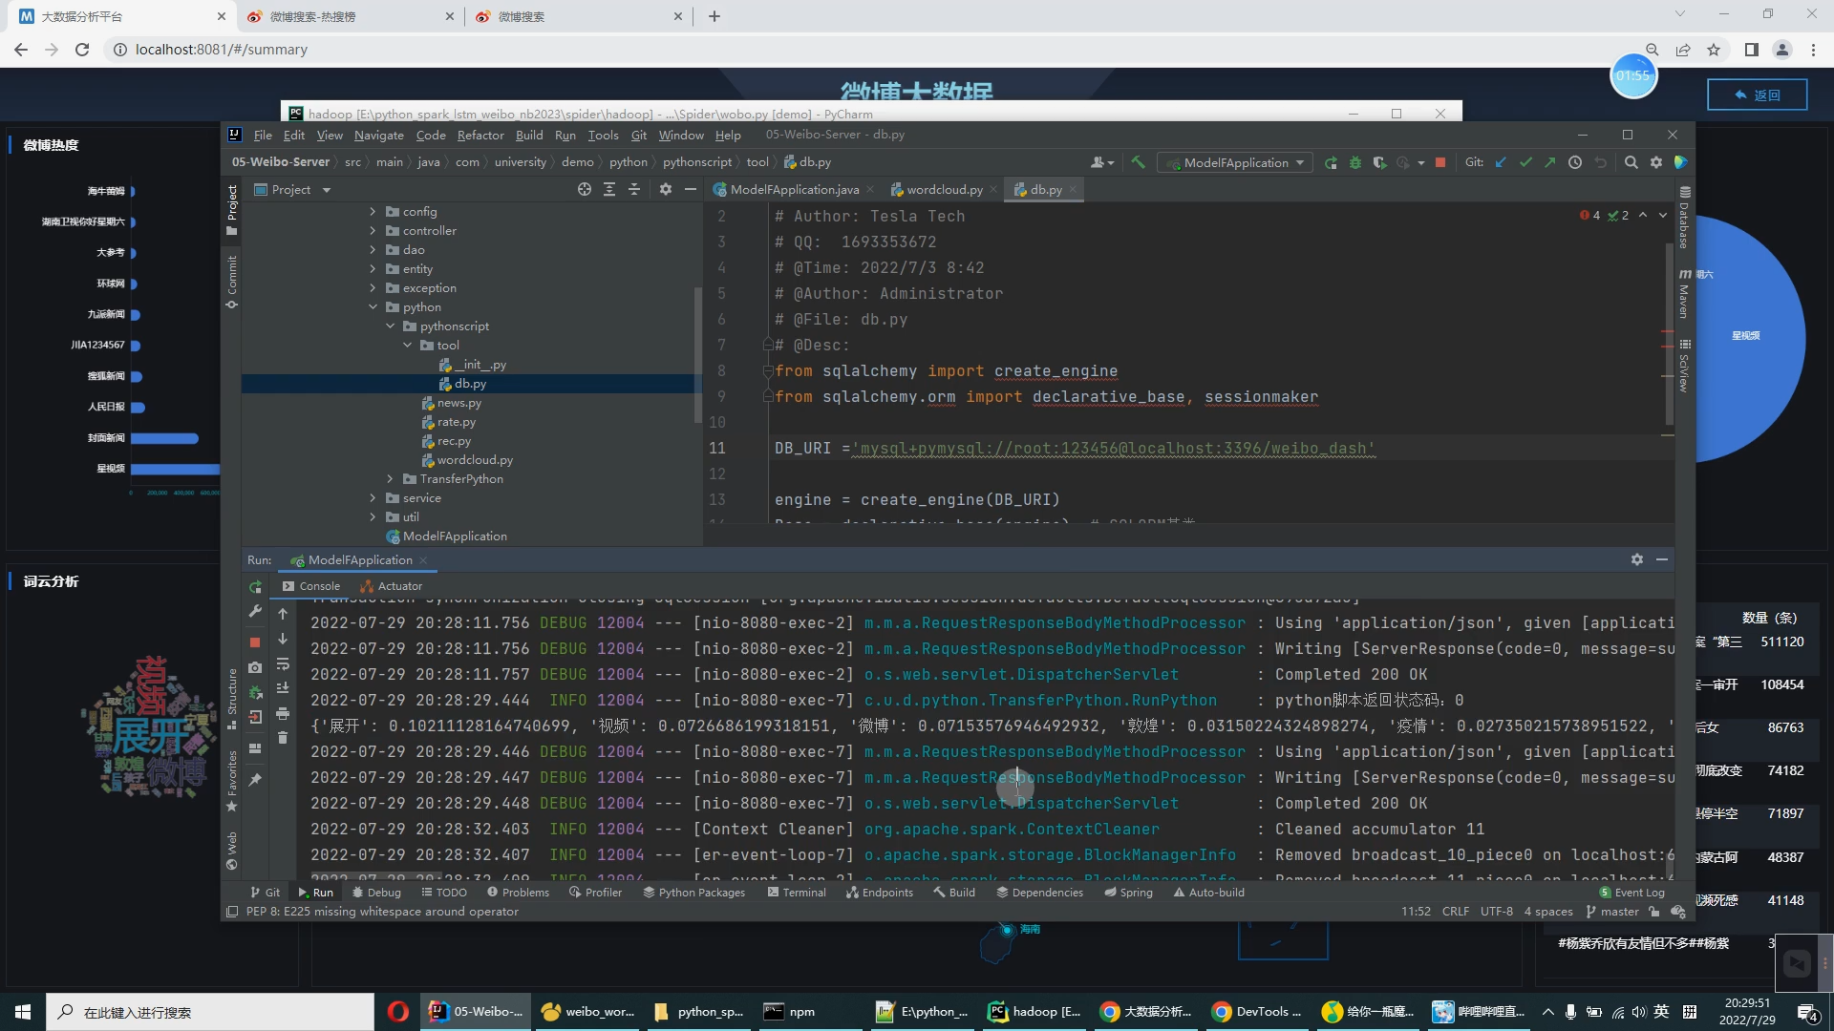Open Git history clock icon
Image resolution: width=1834 pixels, height=1031 pixels.
pos(1575,162)
